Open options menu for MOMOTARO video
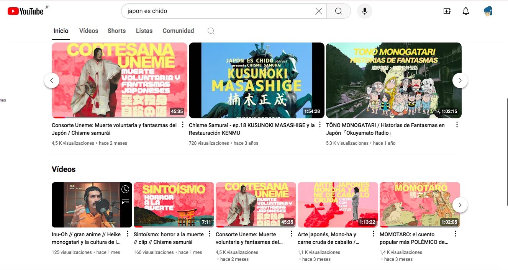 [x=456, y=234]
